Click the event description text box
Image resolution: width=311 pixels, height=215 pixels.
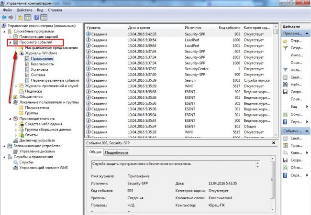click(x=176, y=164)
